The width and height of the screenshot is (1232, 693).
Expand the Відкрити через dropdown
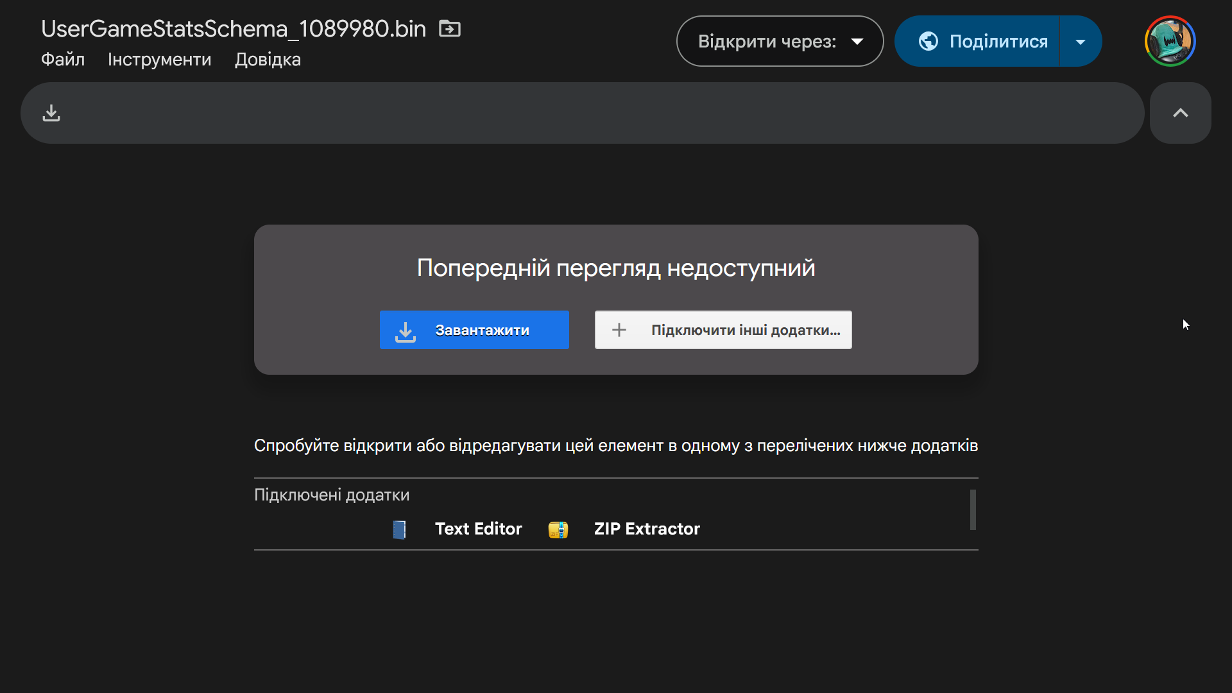coord(780,41)
